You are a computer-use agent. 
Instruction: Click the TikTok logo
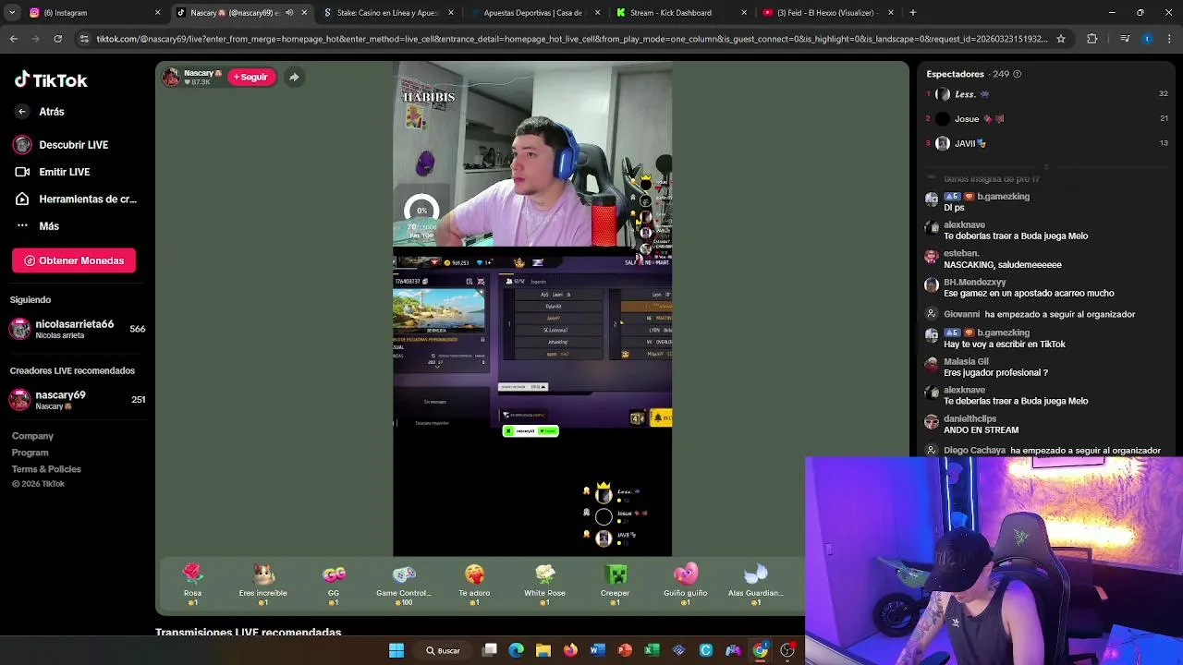coord(51,80)
